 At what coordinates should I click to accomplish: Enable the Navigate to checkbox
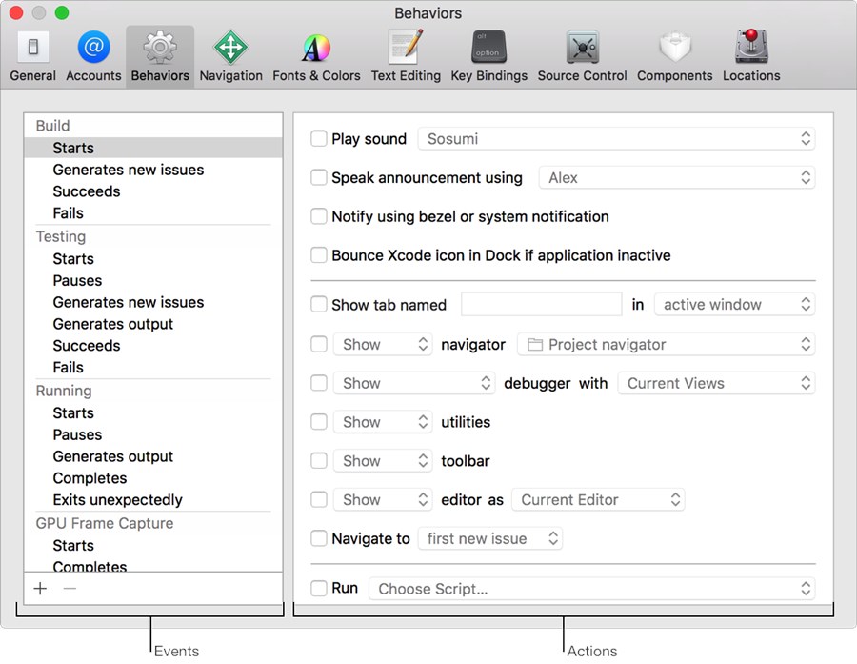click(319, 538)
